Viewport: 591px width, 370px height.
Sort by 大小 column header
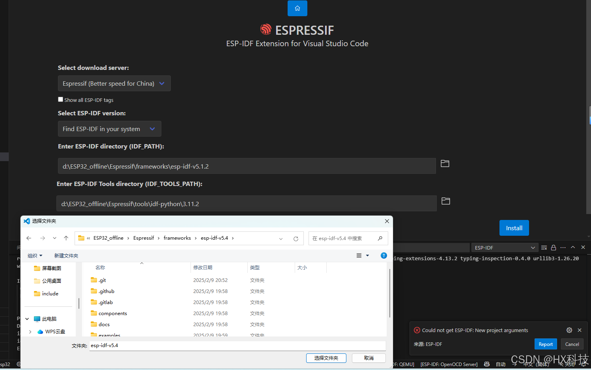302,268
